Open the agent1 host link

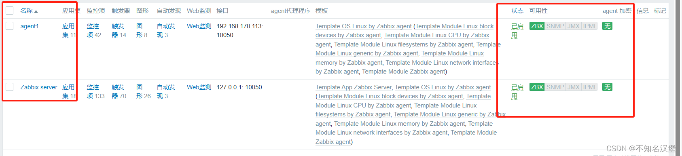pos(30,26)
